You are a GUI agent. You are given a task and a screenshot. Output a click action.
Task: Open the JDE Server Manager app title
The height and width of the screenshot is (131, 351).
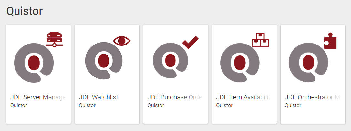(38, 97)
